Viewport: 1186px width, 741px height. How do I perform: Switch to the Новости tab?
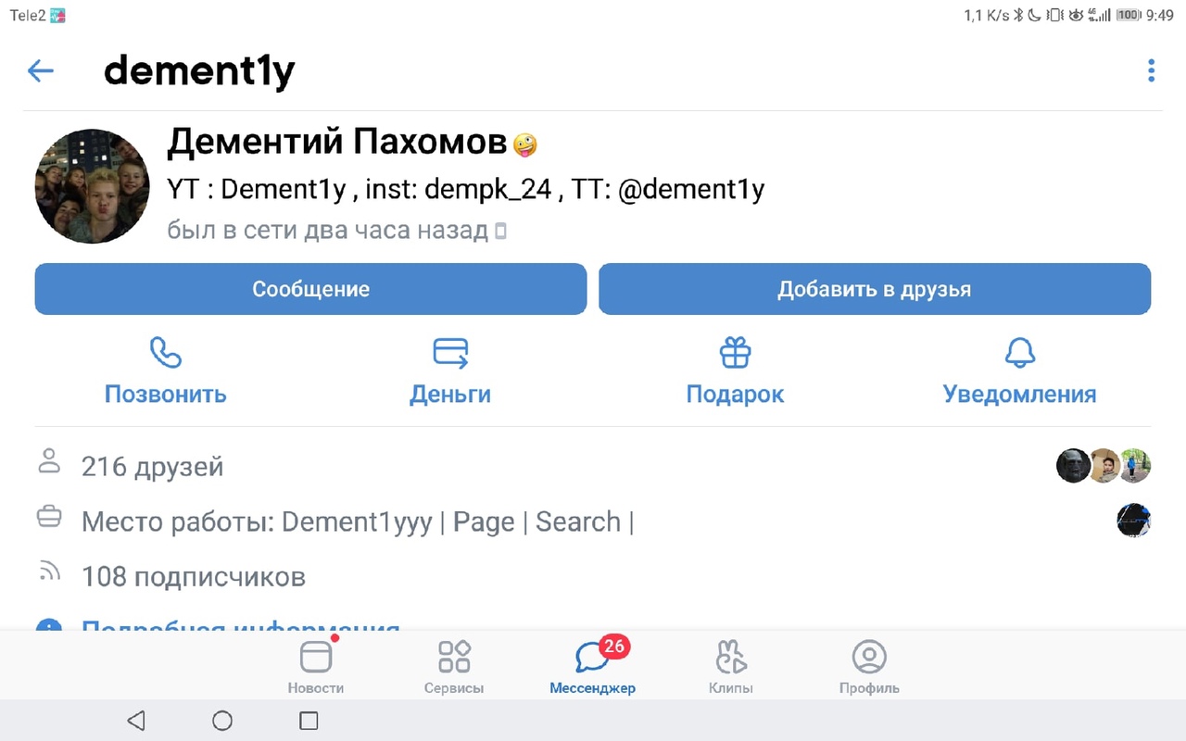(316, 667)
